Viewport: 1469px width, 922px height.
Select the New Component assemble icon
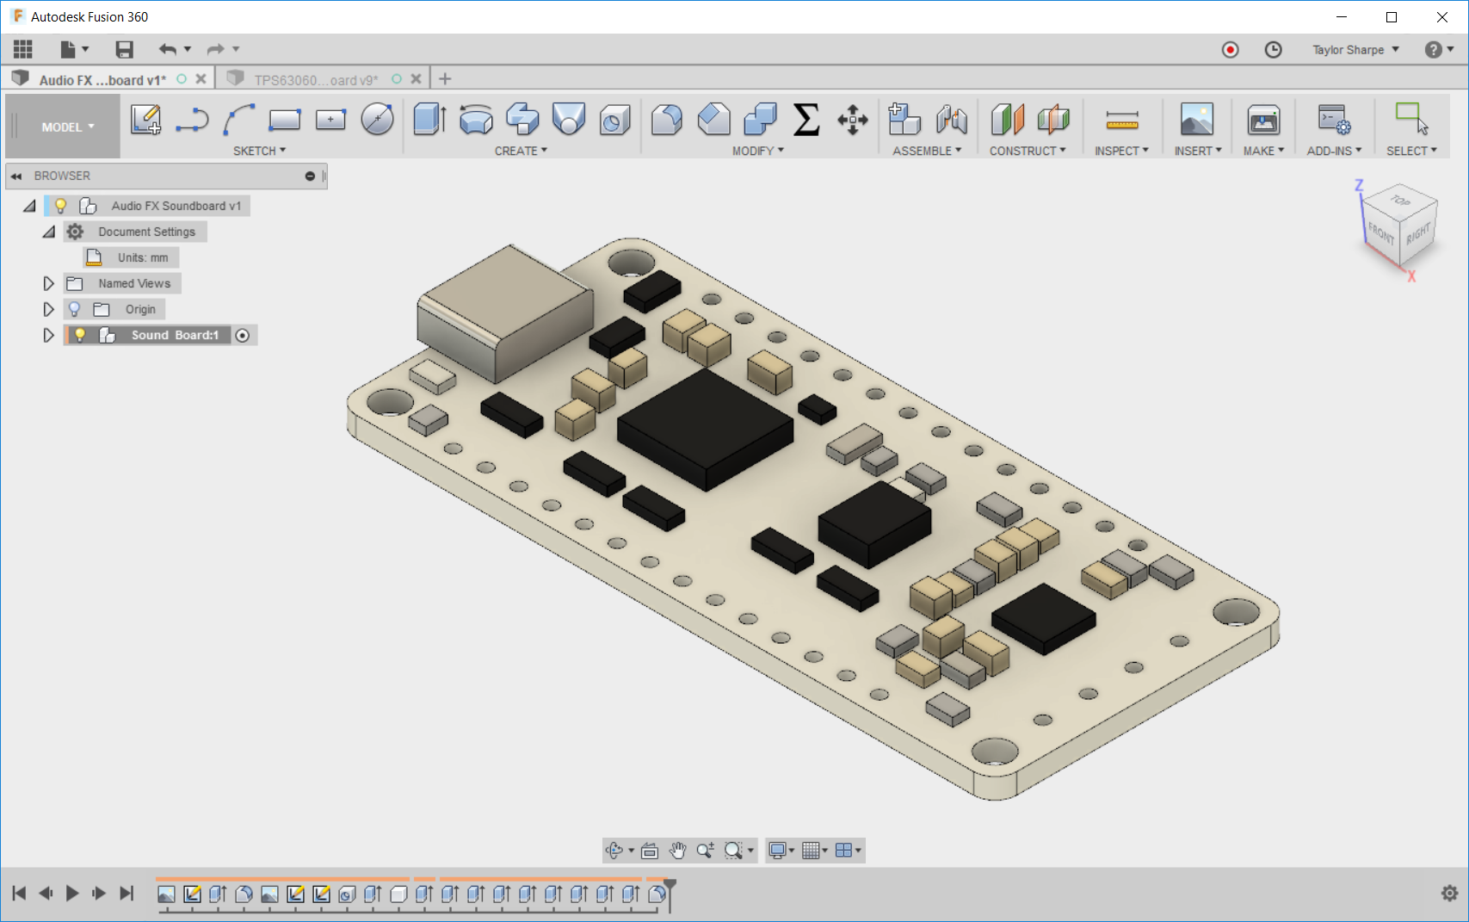click(904, 121)
